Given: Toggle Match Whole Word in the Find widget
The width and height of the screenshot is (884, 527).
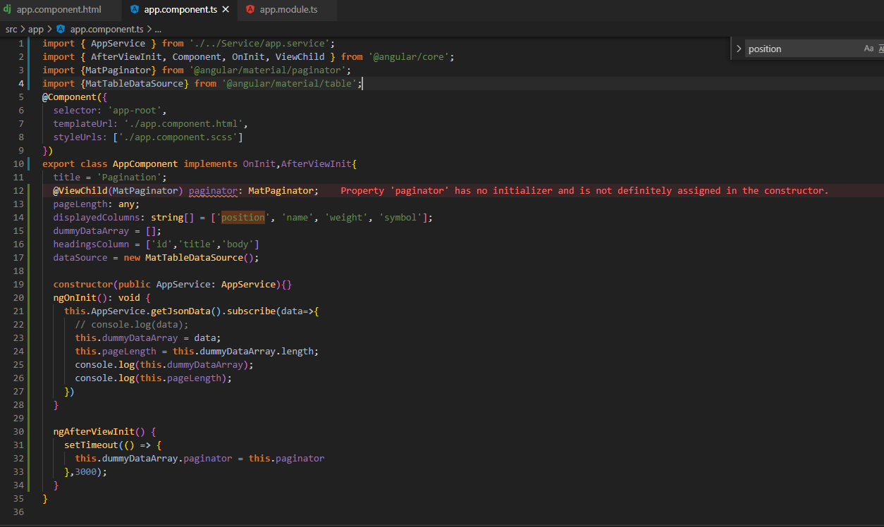Looking at the screenshot, I should [881, 49].
